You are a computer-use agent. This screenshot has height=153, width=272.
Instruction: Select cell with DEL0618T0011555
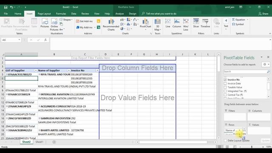pos(85,78)
